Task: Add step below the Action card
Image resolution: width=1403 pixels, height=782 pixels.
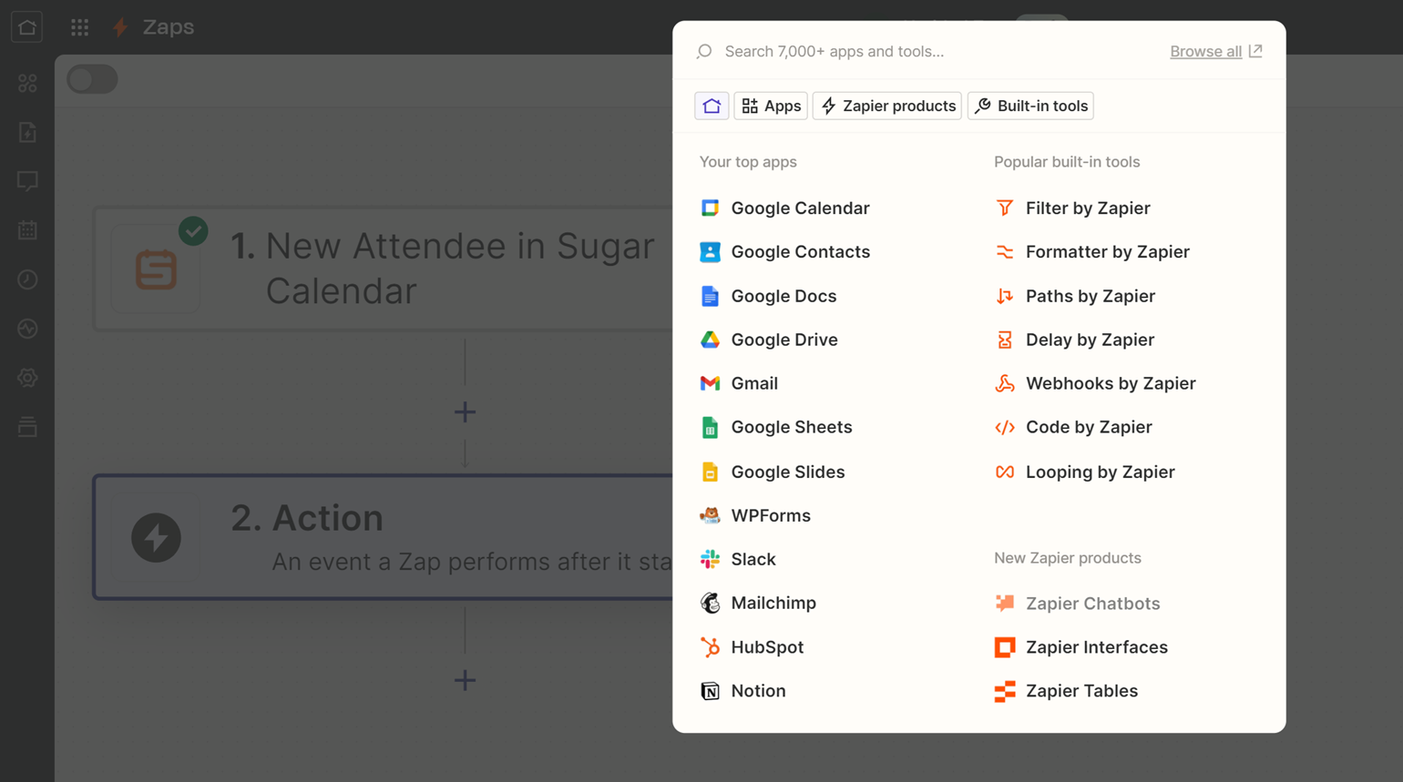Action: (465, 680)
